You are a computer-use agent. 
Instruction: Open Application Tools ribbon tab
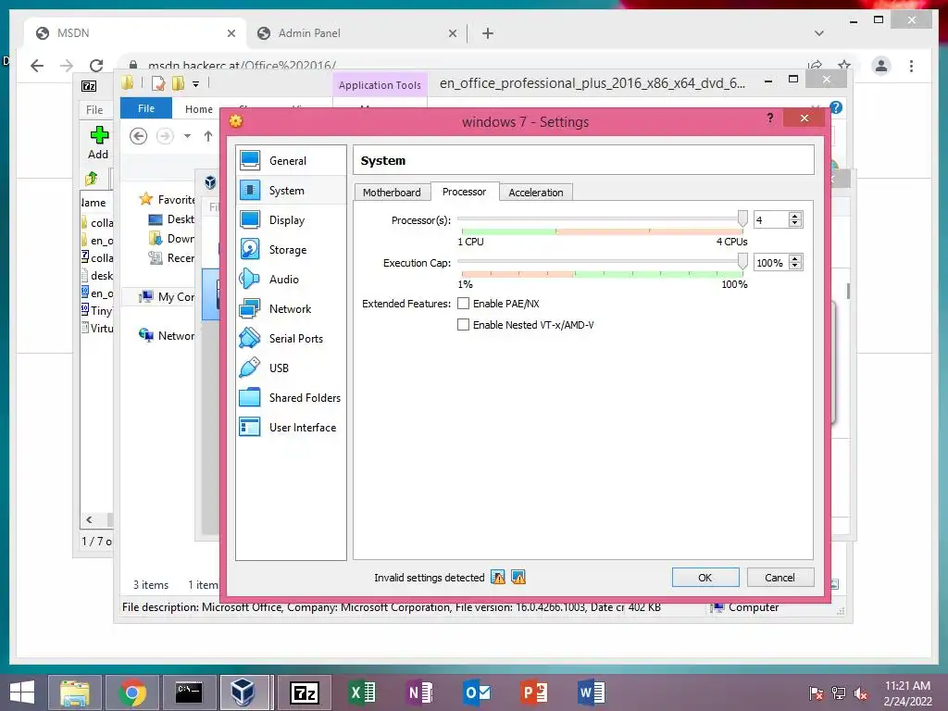[x=380, y=85]
